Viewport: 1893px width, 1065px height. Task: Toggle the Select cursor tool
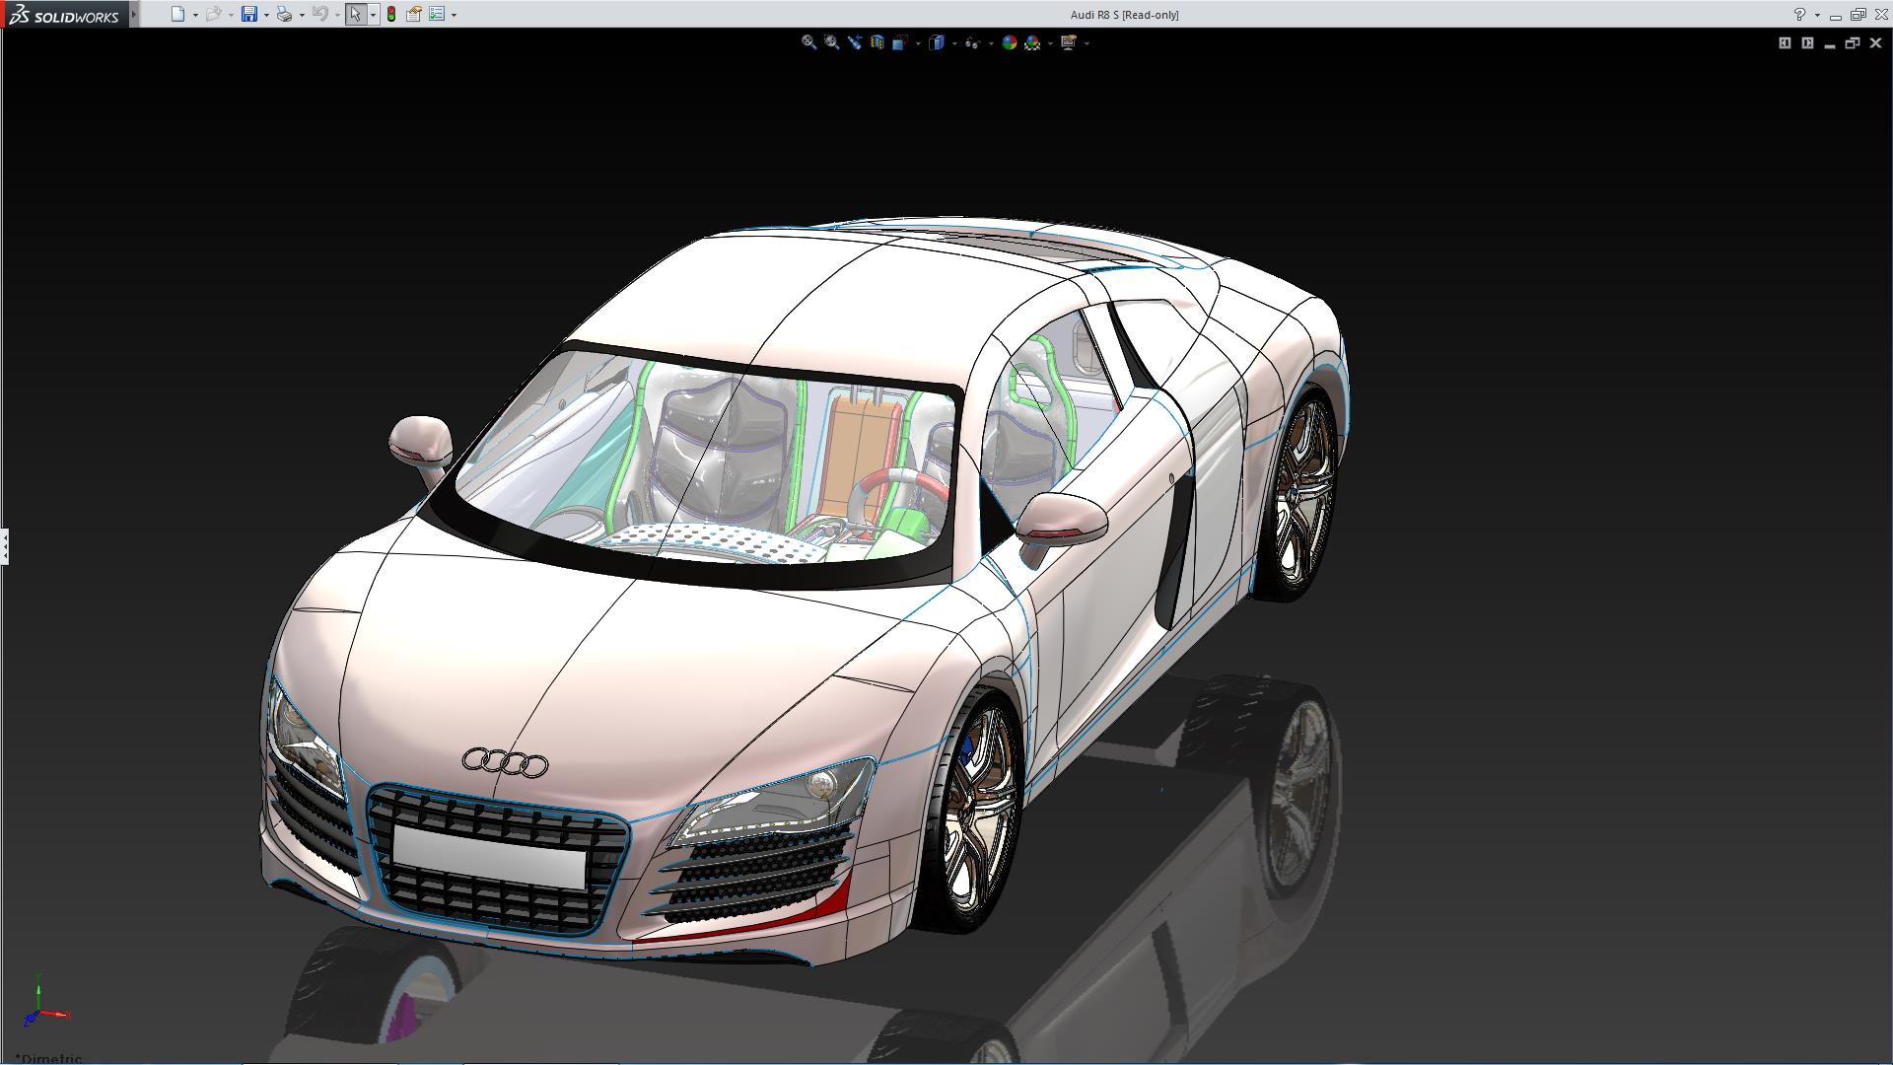[x=355, y=14]
